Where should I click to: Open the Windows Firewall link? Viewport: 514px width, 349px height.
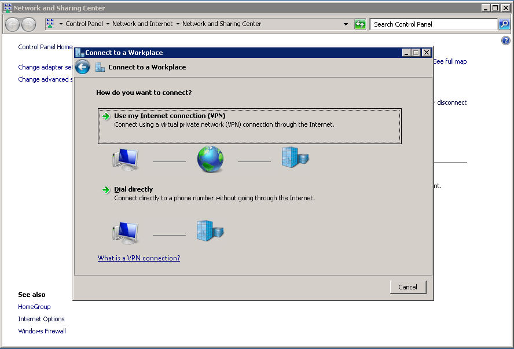coord(42,331)
